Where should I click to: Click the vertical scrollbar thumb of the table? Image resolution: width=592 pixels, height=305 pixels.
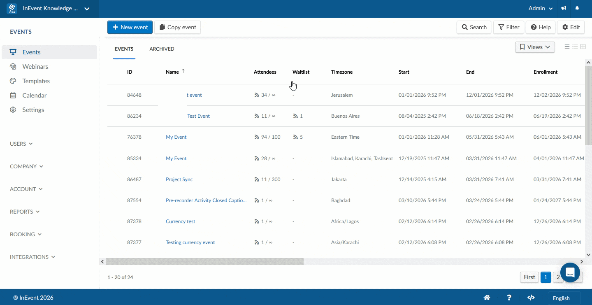[588, 105]
